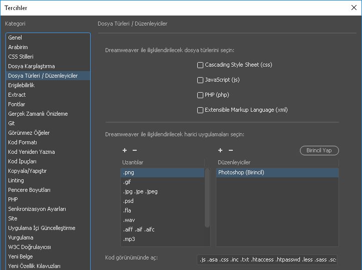Click the minus icon above the Düzenleyiciler list
The image size is (362, 270).
point(231,150)
